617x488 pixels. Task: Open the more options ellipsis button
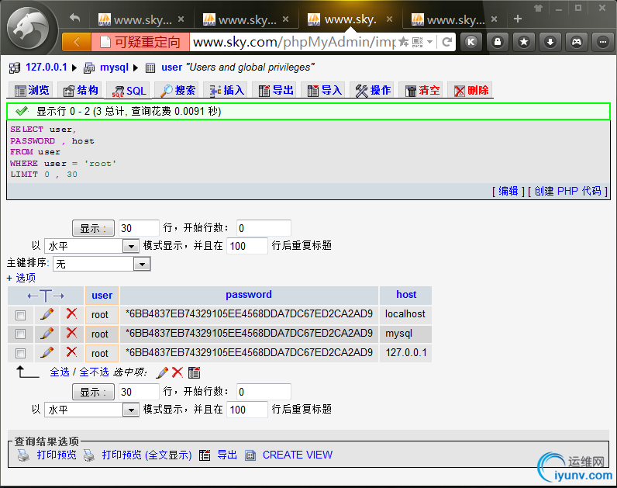click(603, 42)
